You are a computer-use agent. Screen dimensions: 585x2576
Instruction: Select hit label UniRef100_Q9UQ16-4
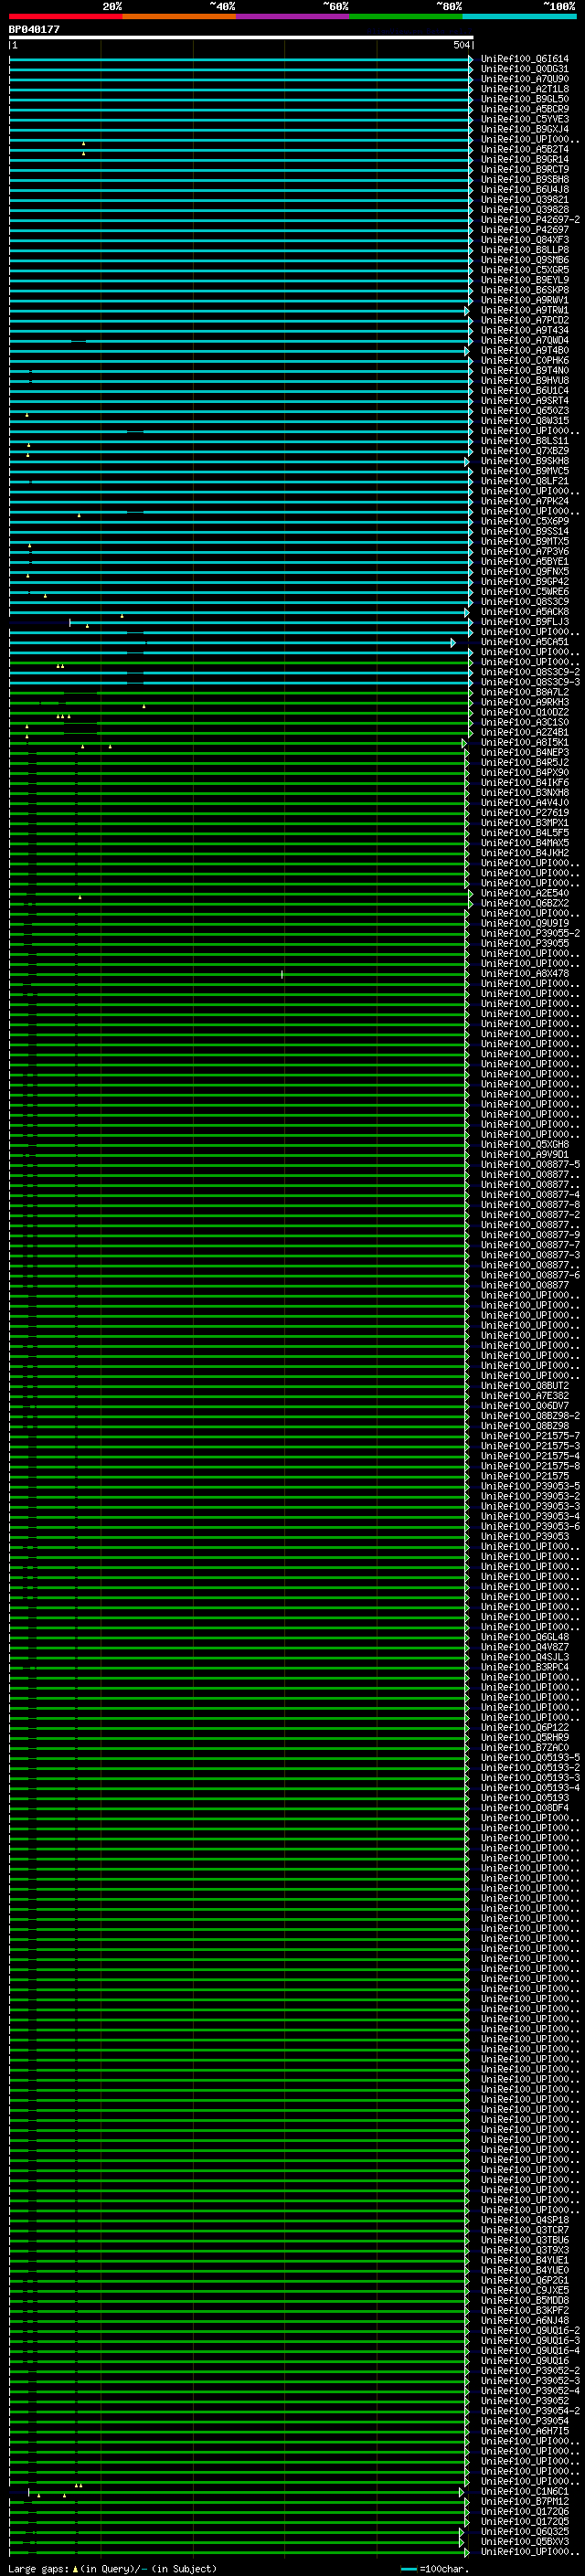(x=530, y=2351)
